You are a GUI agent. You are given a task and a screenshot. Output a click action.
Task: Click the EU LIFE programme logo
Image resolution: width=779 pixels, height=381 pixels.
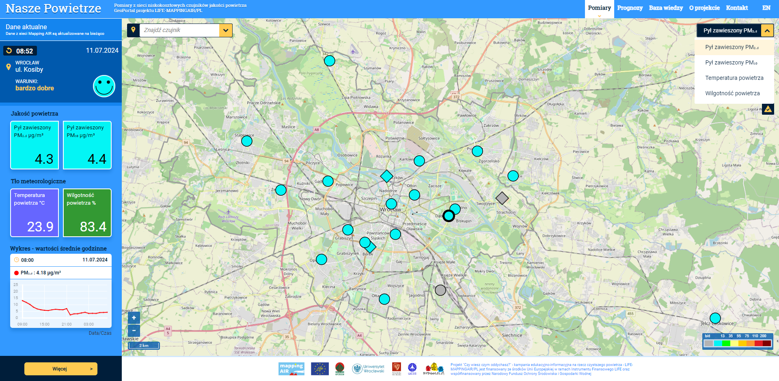(x=320, y=369)
